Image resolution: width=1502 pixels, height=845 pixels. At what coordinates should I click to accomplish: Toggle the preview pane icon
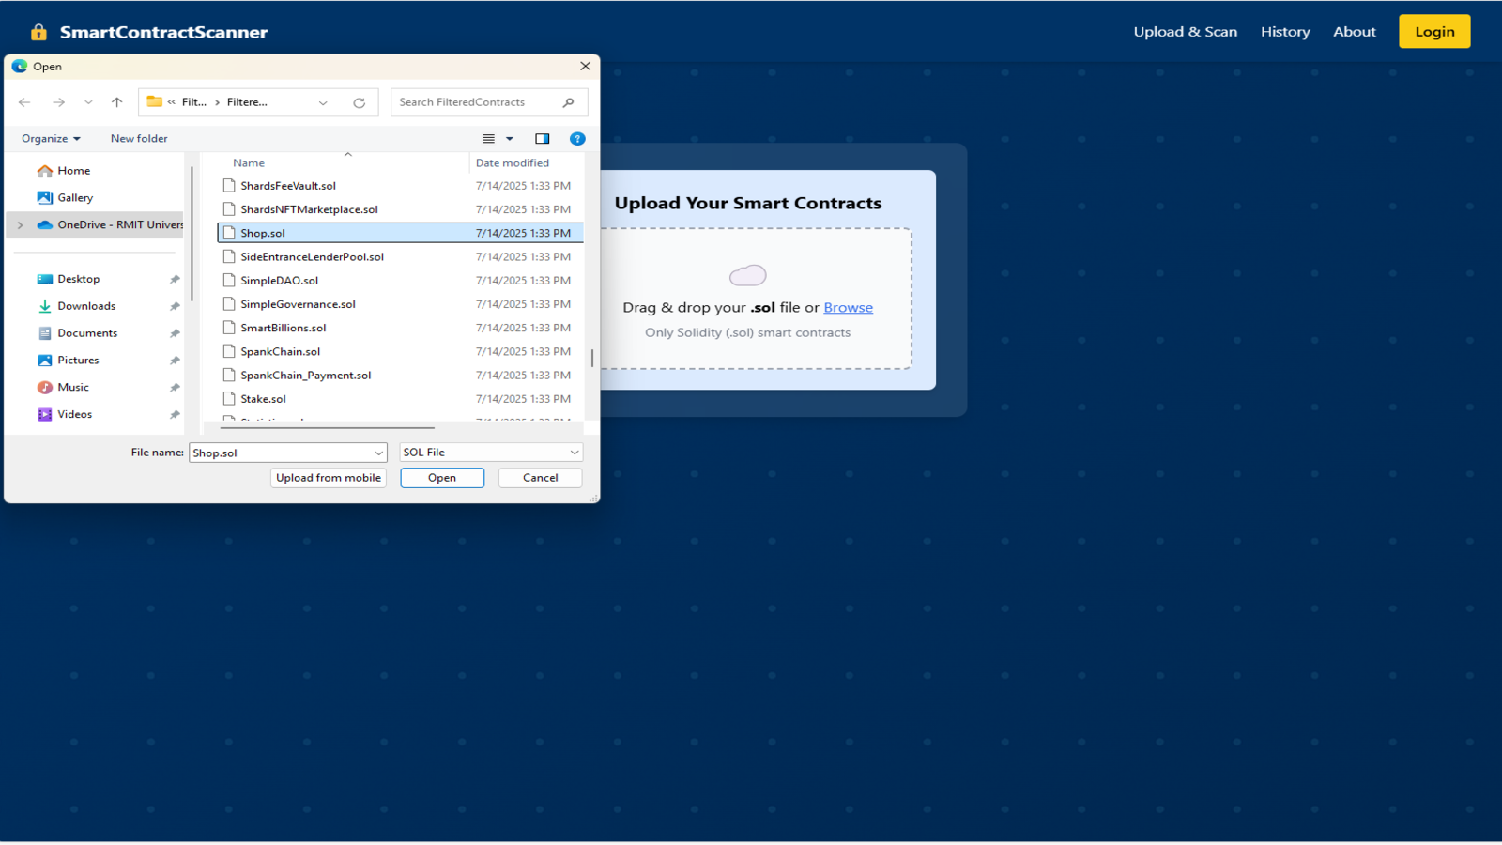[542, 139]
